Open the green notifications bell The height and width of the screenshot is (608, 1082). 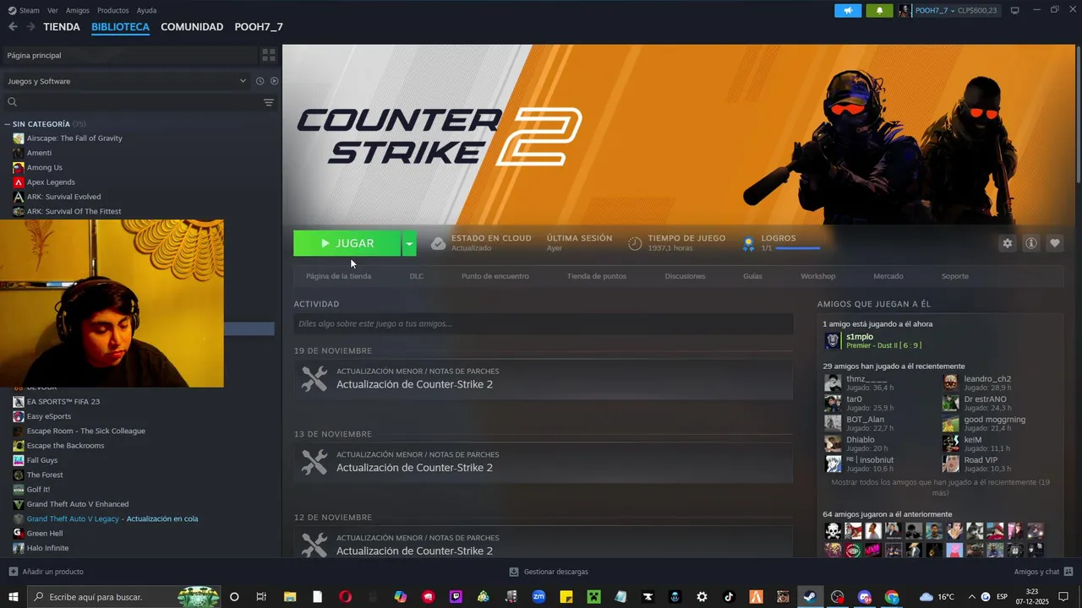tap(879, 10)
